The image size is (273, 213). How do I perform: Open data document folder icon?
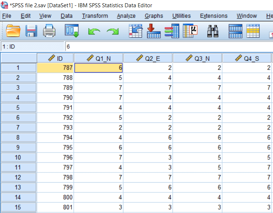point(13,31)
